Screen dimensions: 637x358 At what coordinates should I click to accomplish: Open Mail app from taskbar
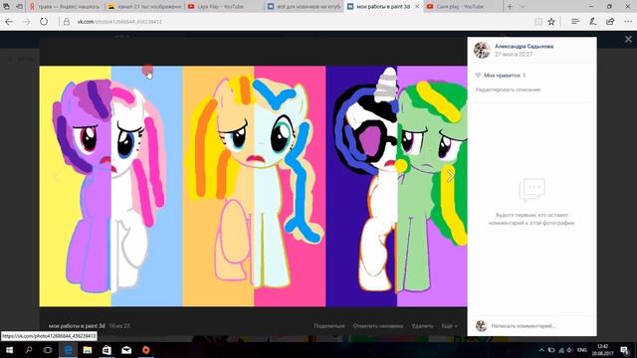[126, 350]
